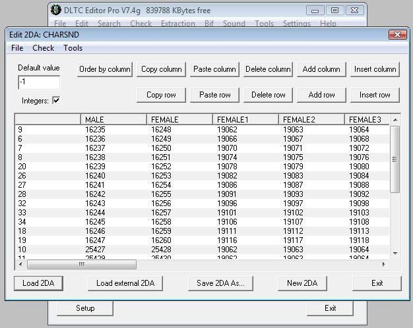Close the Edit 2DA window

coord(397,34)
